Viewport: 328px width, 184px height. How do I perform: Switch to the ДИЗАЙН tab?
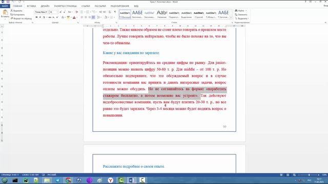pyautogui.click(x=45, y=6)
